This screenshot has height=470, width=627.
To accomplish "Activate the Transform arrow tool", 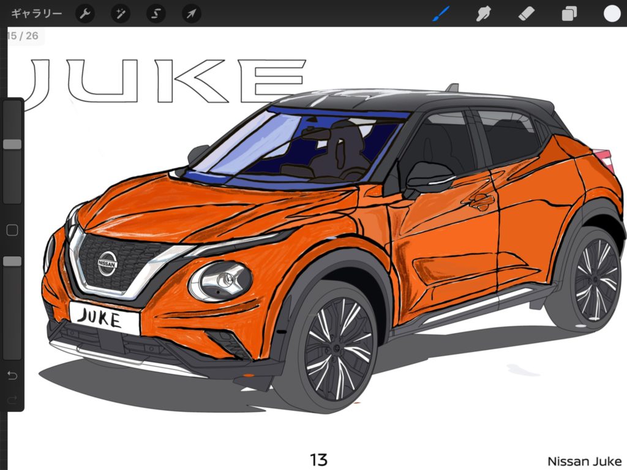I will tap(192, 14).
